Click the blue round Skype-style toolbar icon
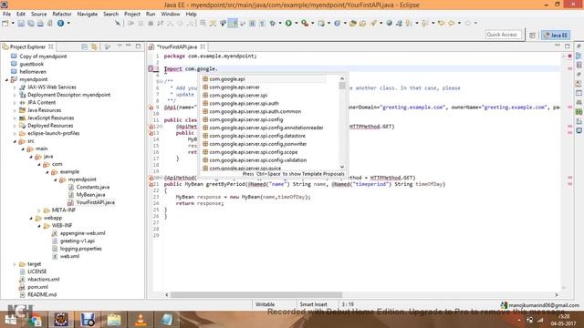Screen dimensions: 584x328 tap(60, 23)
